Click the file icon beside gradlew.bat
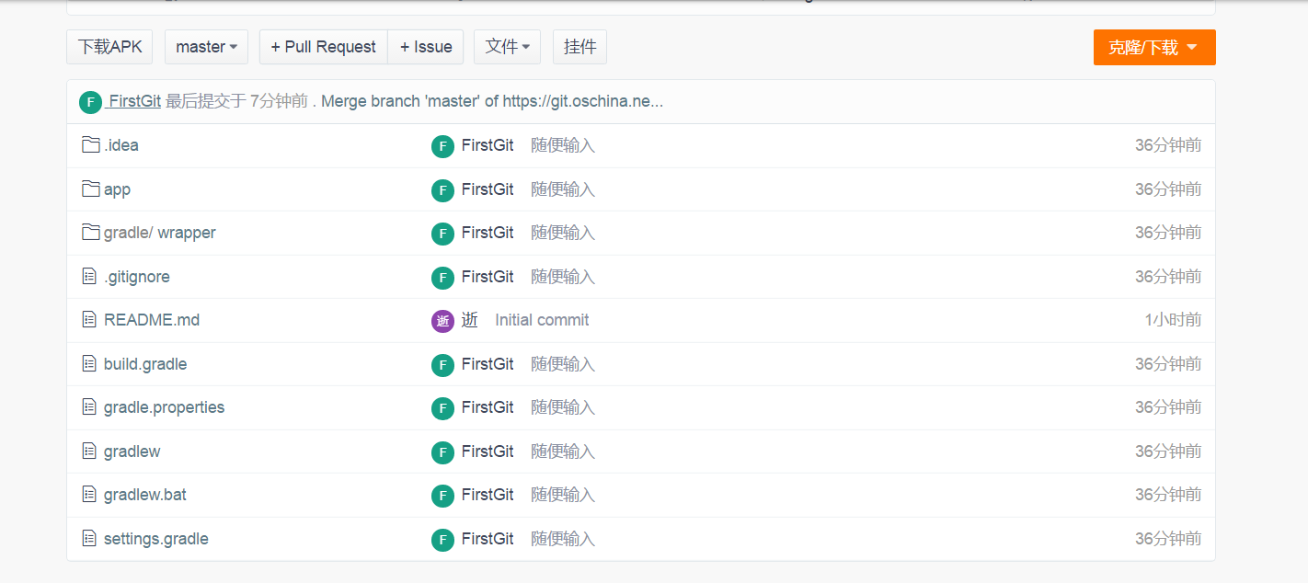The height and width of the screenshot is (583, 1308). (89, 495)
